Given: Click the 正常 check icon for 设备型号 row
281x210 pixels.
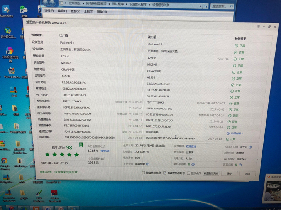Looking at the screenshot, I should click(236, 46).
